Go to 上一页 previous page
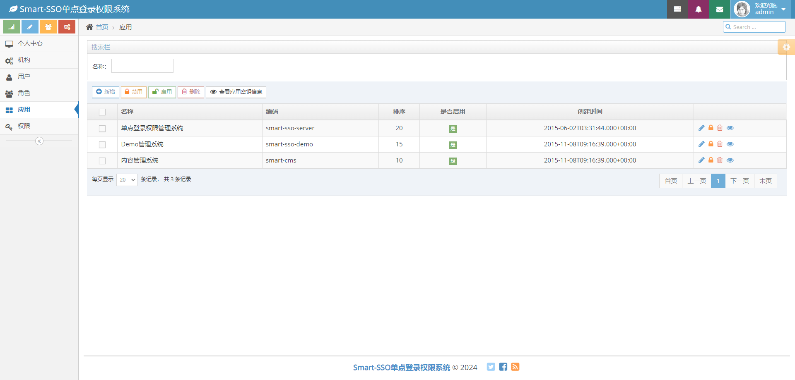This screenshot has width=795, height=380. (x=697, y=181)
